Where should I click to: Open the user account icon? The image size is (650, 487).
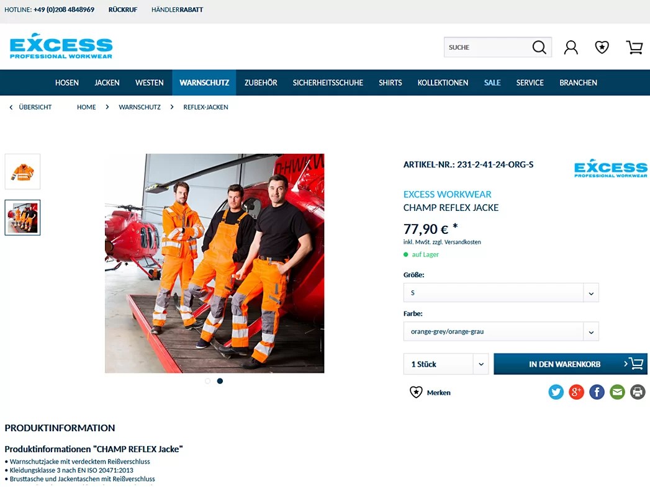(571, 47)
